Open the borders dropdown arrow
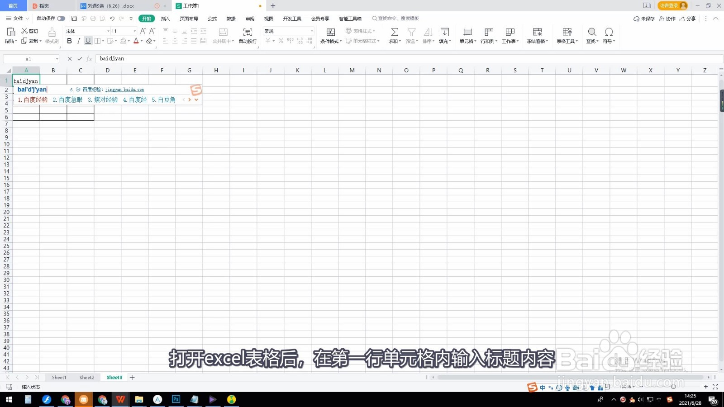Image resolution: width=724 pixels, height=407 pixels. (x=103, y=41)
